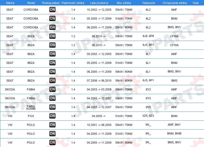Select the FOX model cell
Viewport: 204px width, 147px height.
pyautogui.click(x=31, y=116)
